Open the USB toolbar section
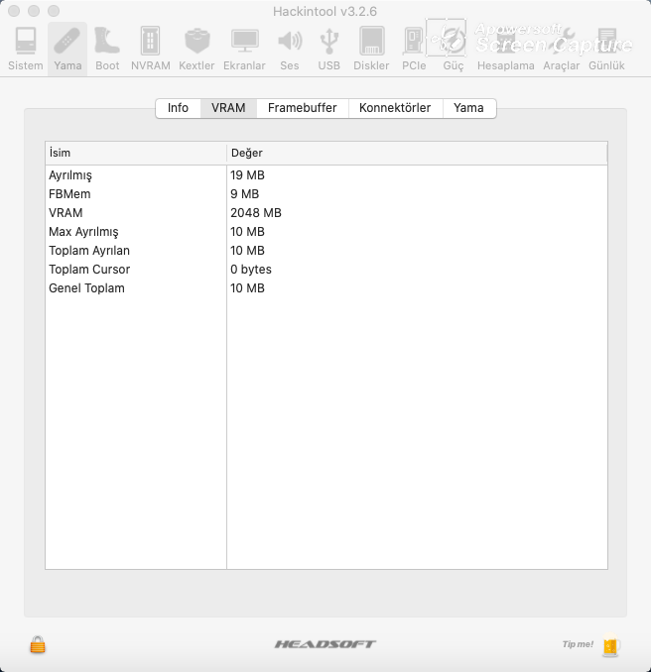Viewport: 651px width, 672px height. point(329,49)
